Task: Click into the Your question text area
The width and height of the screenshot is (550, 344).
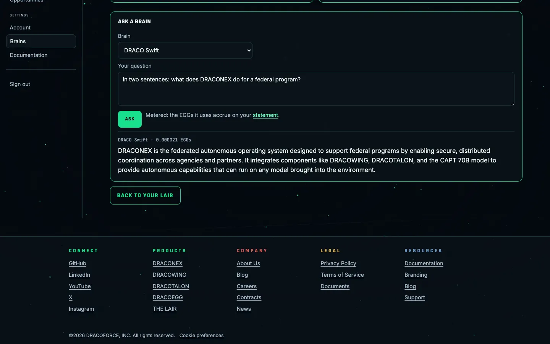Action: [316, 89]
